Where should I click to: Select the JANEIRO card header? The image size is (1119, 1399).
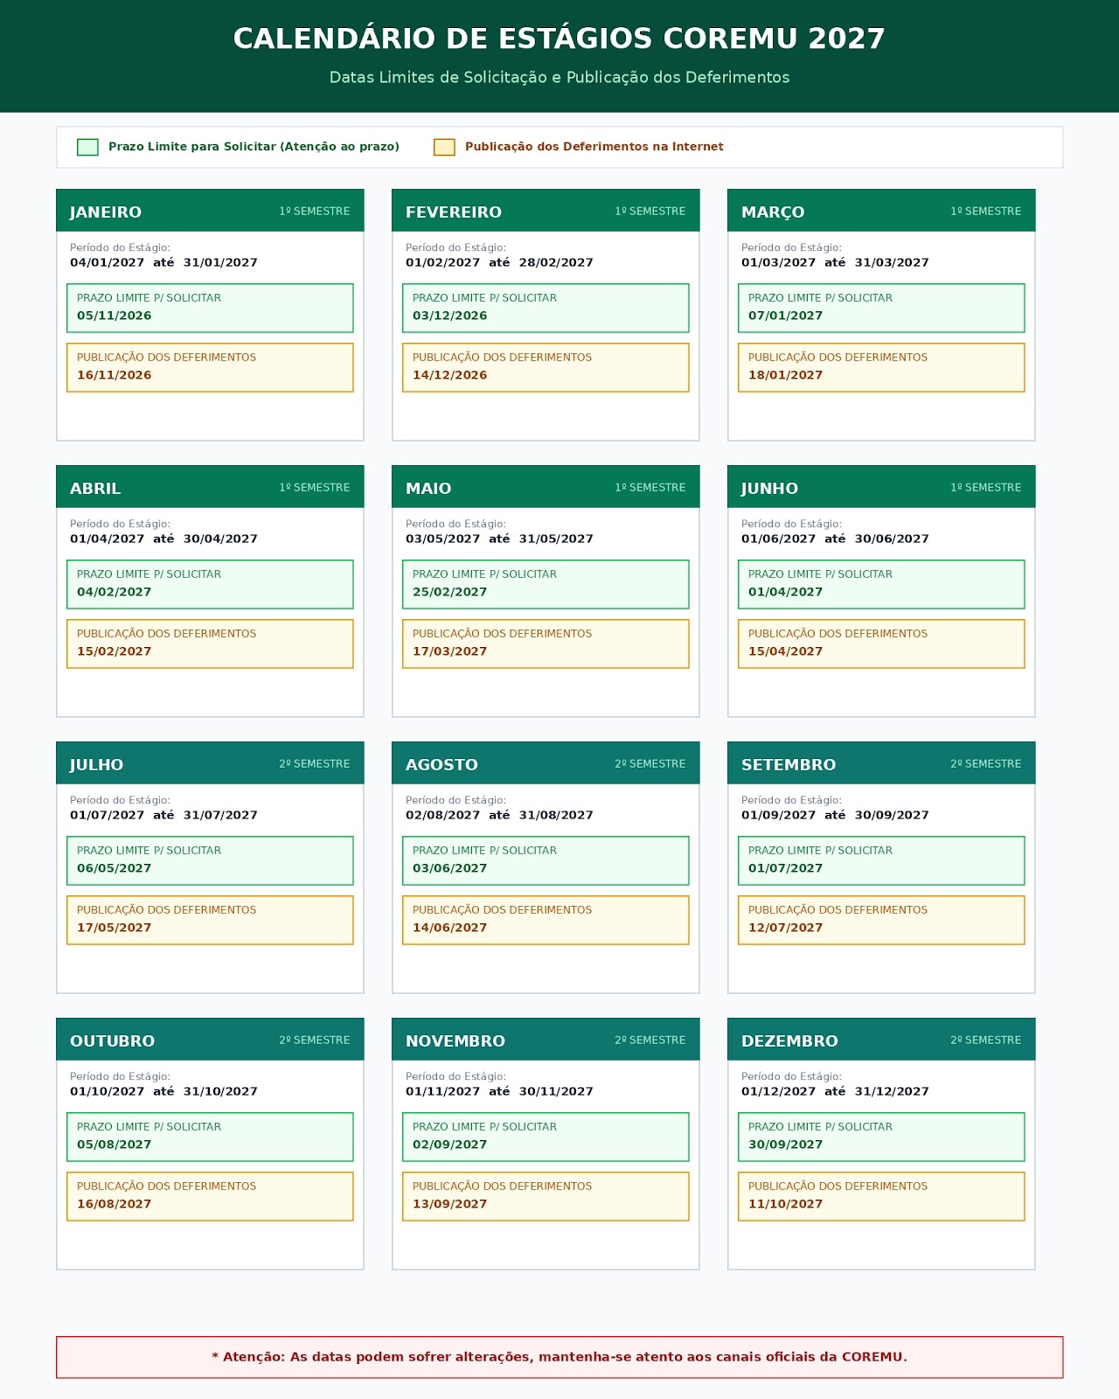coord(210,211)
